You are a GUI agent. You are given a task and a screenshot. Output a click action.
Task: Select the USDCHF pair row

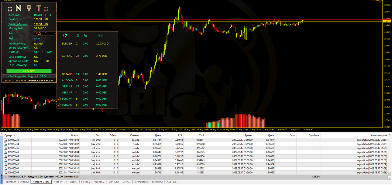(x=87, y=92)
